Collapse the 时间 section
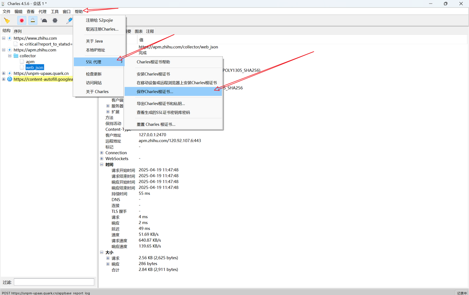Viewport: 469px width, 295px height. point(102,164)
